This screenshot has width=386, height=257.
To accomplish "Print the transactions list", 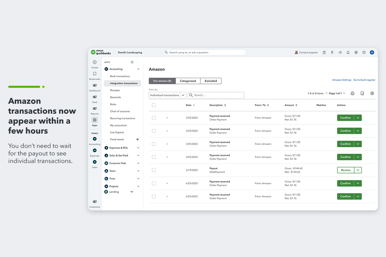I will point(352,94).
